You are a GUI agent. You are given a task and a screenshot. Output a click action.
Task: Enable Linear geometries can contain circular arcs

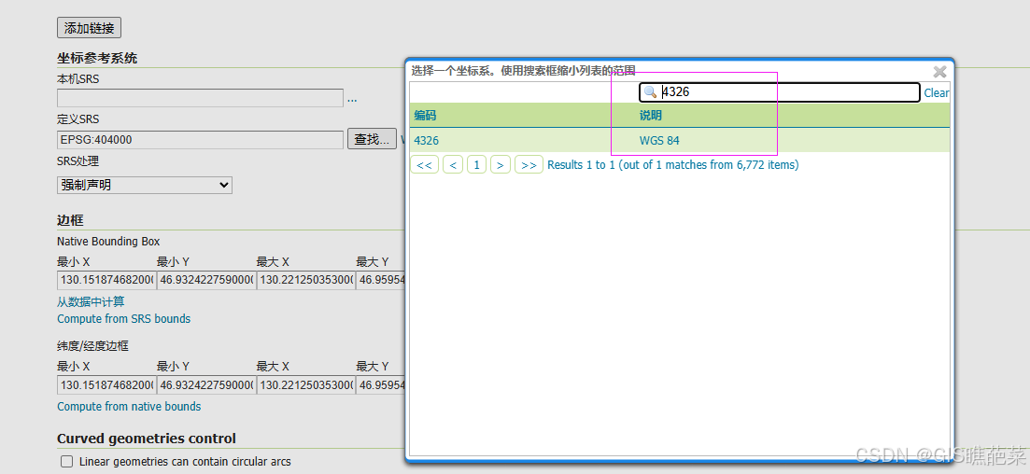tap(67, 462)
